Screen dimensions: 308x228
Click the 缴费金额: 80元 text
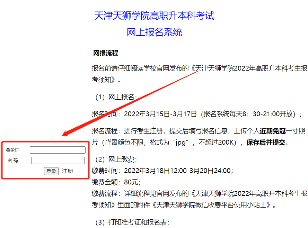[116, 182]
